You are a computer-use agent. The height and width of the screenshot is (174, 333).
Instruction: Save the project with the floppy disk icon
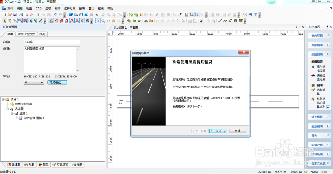click(15, 14)
